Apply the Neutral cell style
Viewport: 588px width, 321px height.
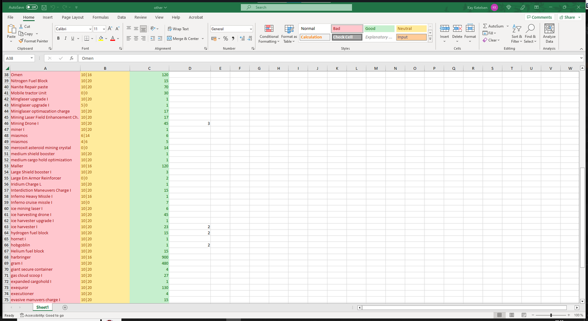point(412,29)
